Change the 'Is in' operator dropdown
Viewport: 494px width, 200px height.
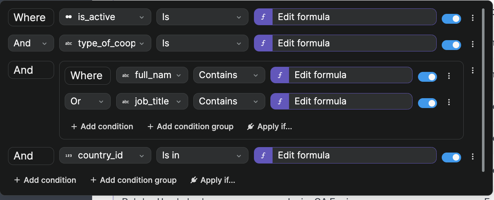click(202, 155)
